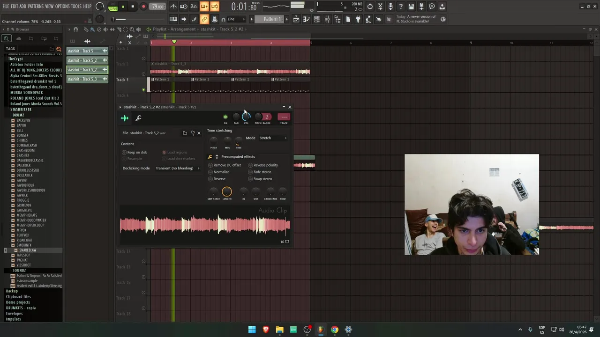
Task: Click the undo history icon
Action: 370,7
